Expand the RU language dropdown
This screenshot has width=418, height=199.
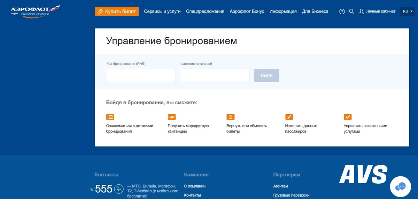(x=407, y=12)
